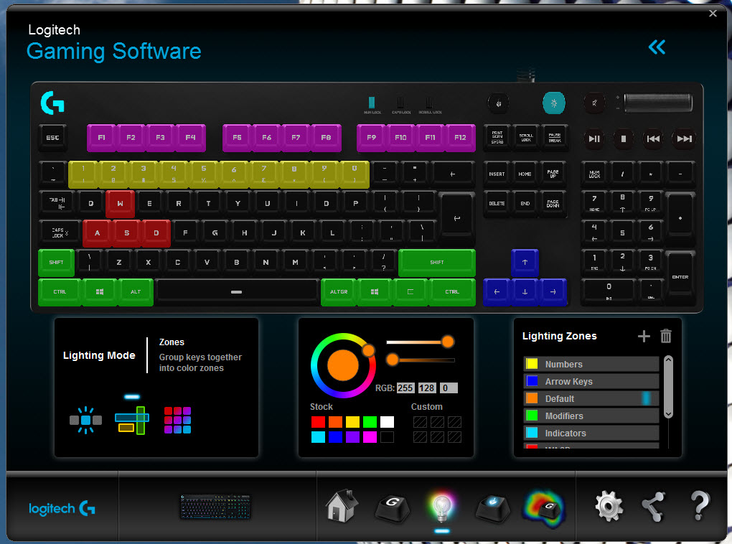The width and height of the screenshot is (732, 544).
Task: Select the color grid lighting mode icon
Action: pos(177,421)
